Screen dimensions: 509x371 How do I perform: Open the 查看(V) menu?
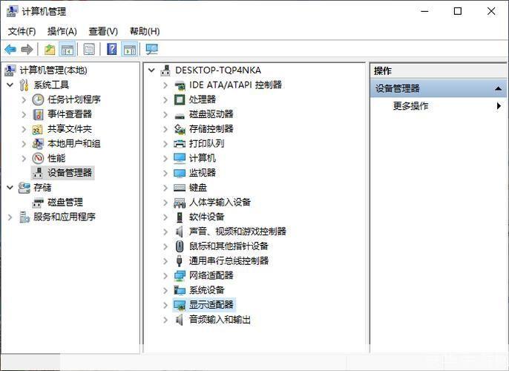tap(103, 31)
